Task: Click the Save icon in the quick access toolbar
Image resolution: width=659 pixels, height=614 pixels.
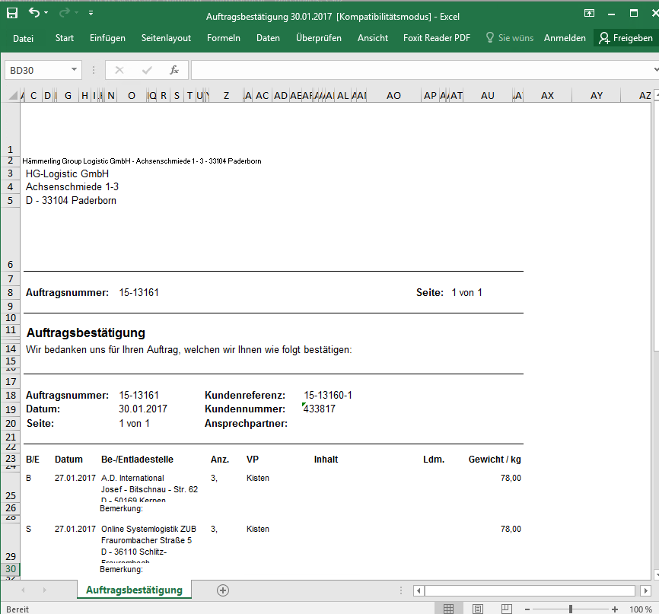Action: point(12,13)
